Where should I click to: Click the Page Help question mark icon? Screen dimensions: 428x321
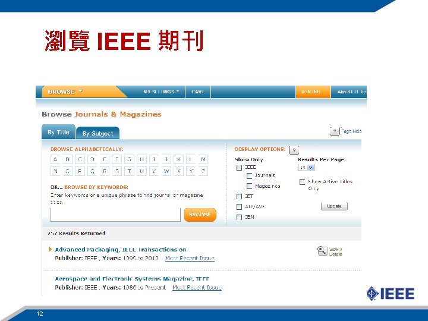[335, 131]
